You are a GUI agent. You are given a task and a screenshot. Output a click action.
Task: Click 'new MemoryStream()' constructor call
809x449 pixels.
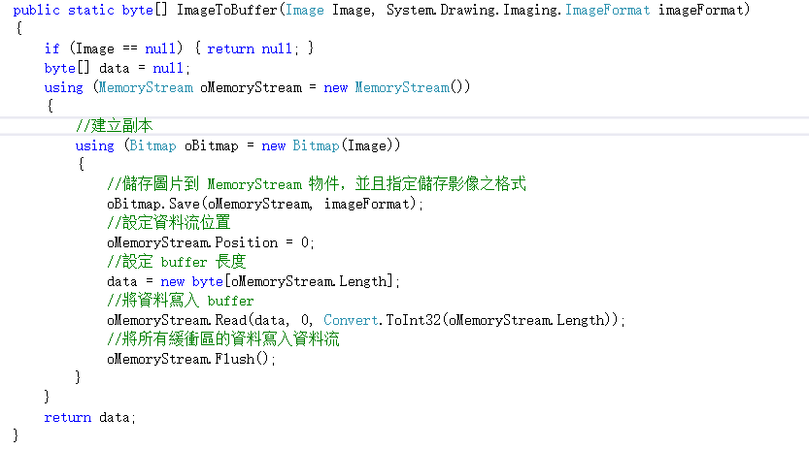click(397, 87)
